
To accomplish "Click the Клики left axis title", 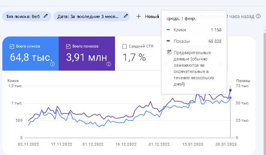I will pyautogui.click(x=13, y=81).
